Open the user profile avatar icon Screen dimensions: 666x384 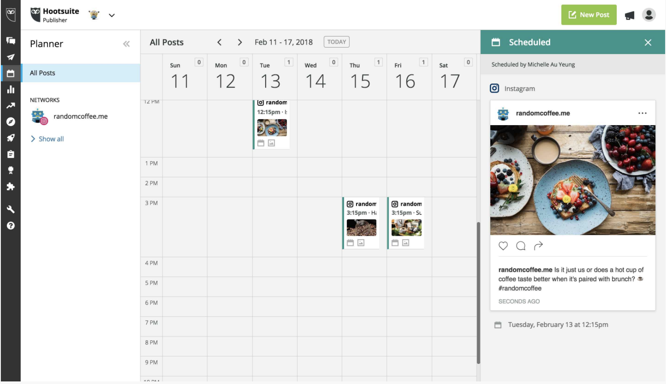point(649,15)
